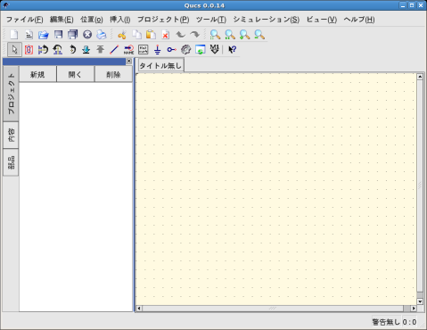The height and width of the screenshot is (330, 427).
Task: Click the 警告無し status bar label
Action: [x=386, y=322]
